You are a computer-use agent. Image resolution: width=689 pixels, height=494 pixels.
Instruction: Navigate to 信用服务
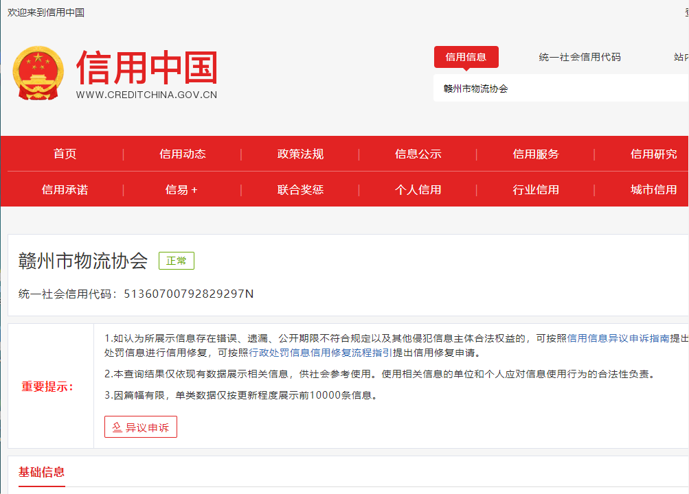536,154
